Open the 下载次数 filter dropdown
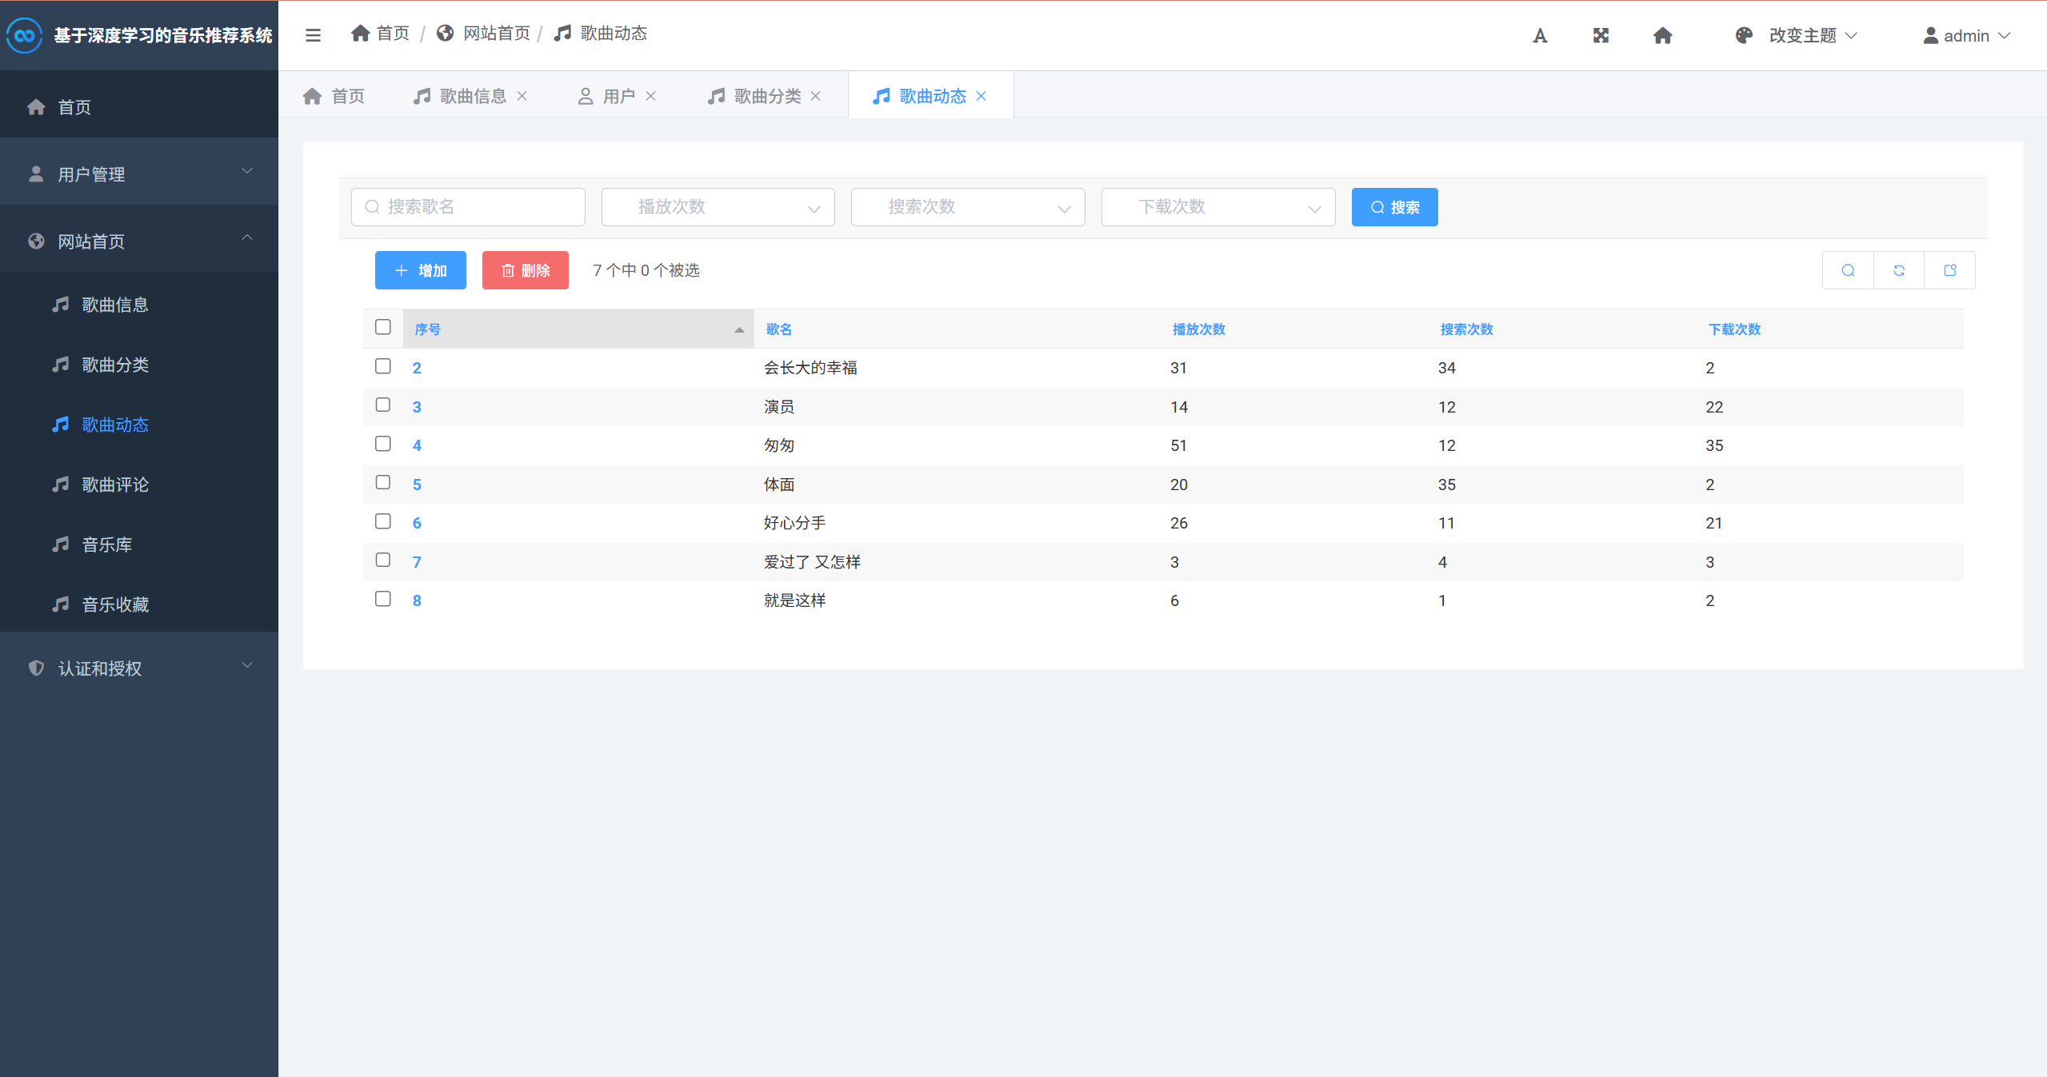This screenshot has height=1077, width=2047. (1217, 207)
